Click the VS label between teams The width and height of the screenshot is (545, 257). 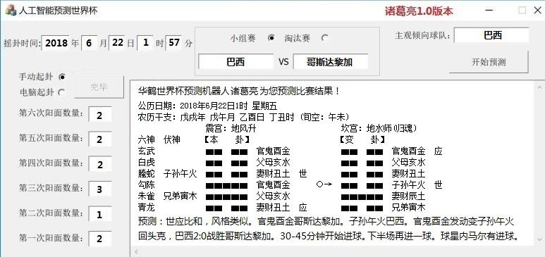click(x=283, y=62)
